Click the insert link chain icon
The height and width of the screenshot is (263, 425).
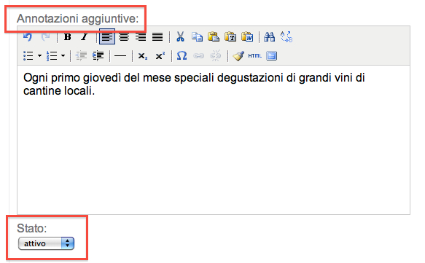pyautogui.click(x=199, y=56)
